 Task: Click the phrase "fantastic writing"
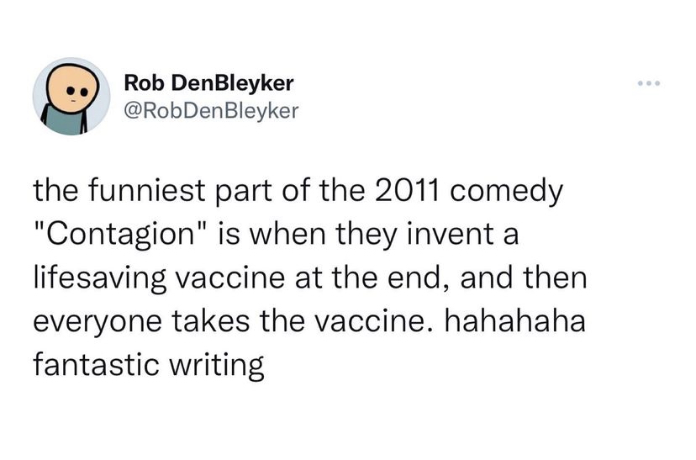coord(149,366)
